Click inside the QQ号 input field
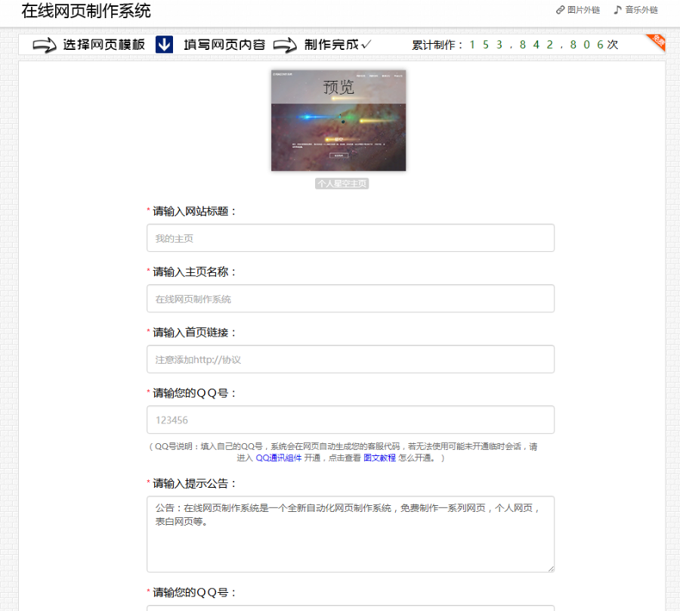 coord(350,419)
